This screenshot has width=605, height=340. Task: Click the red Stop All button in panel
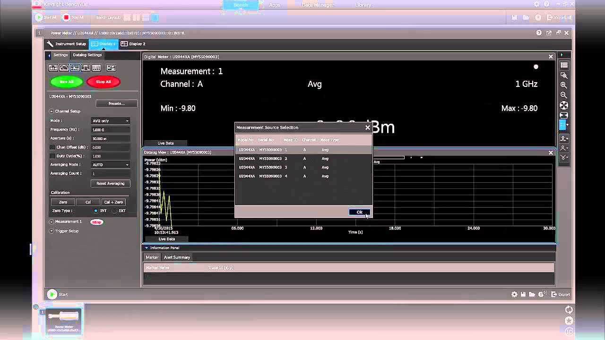[104, 82]
